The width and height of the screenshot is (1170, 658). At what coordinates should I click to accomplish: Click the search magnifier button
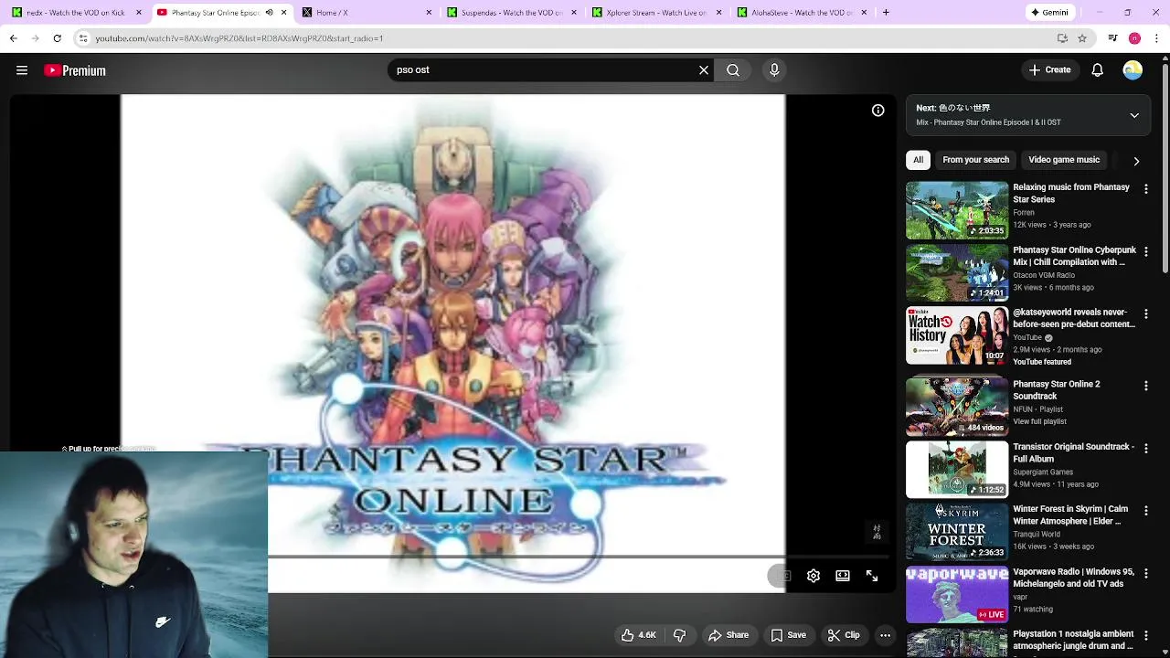click(733, 69)
